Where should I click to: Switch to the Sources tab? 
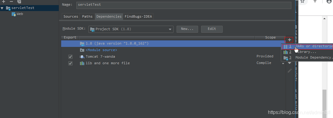pos(71,16)
